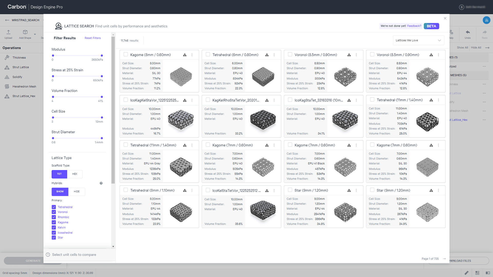Click the grid view icon in status bar
493x277 pixels.
pos(477,273)
